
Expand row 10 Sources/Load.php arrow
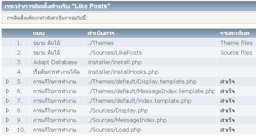[x=7, y=130]
